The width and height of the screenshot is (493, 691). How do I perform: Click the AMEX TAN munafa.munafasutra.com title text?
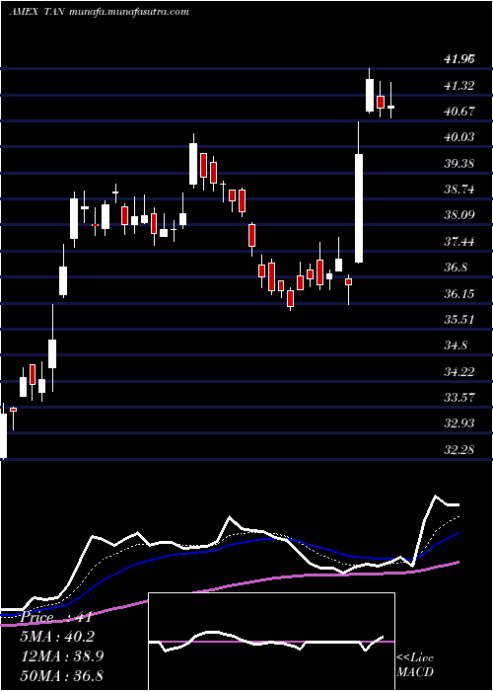99,12
